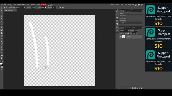
Task: Open the Smooth slider arrow
Action: point(57,8)
